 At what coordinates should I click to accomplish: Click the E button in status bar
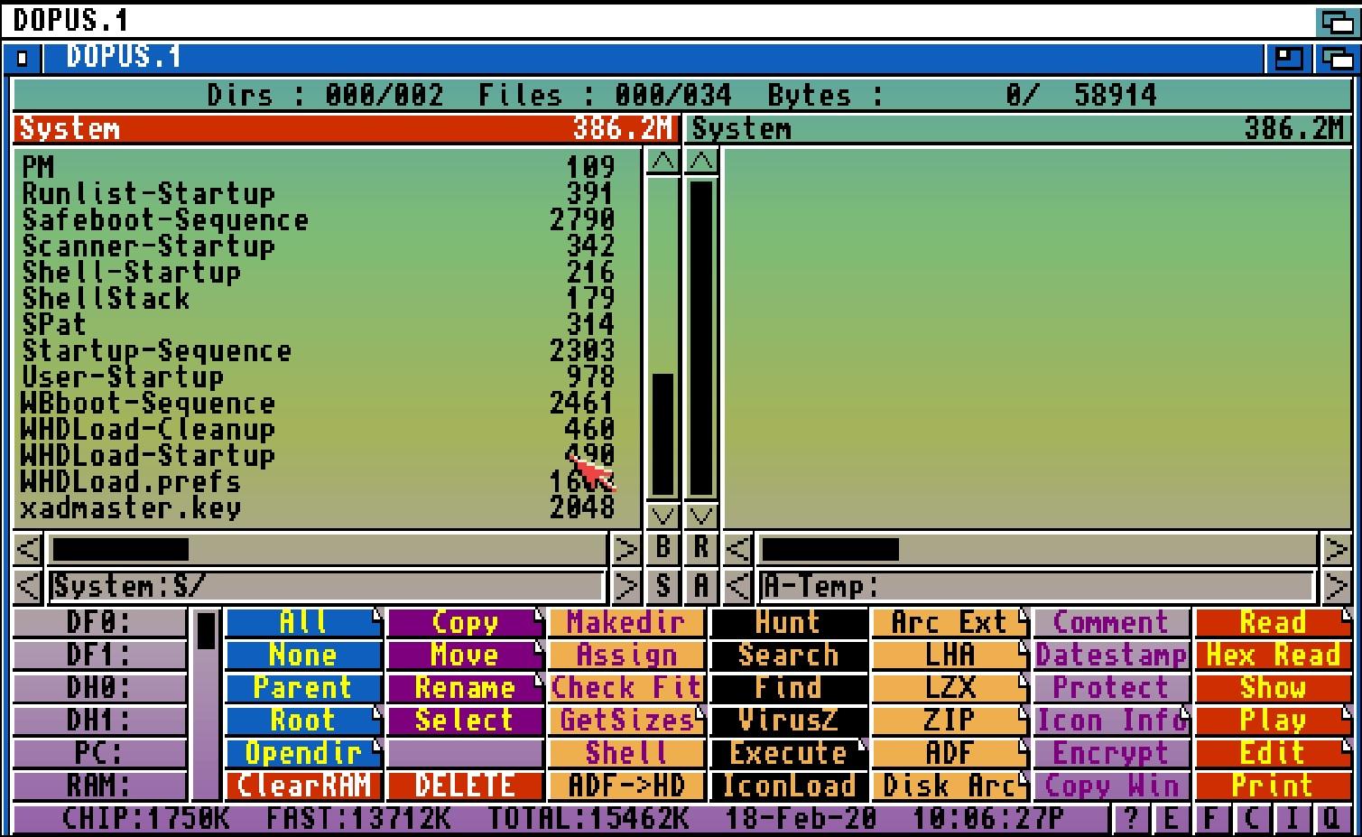pos(1172,819)
